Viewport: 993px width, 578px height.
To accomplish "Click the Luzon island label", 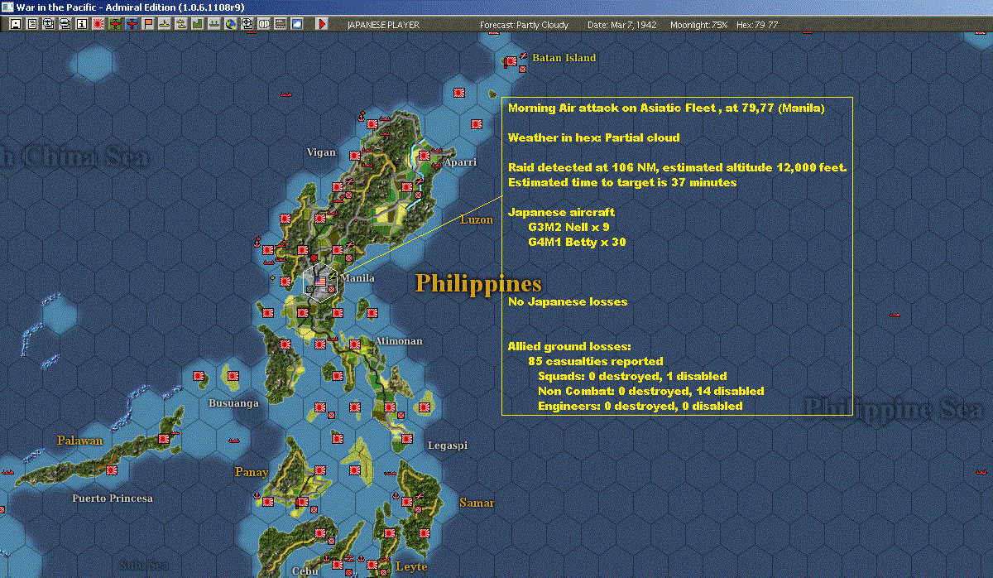I will (x=477, y=220).
